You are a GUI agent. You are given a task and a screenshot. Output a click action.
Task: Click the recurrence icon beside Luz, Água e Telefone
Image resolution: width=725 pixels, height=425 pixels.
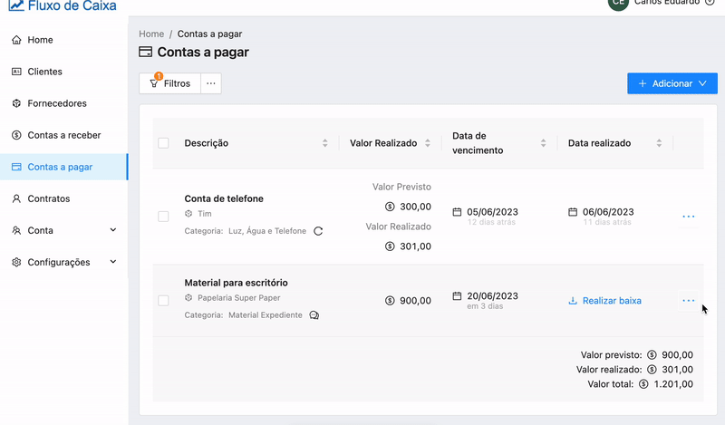318,231
